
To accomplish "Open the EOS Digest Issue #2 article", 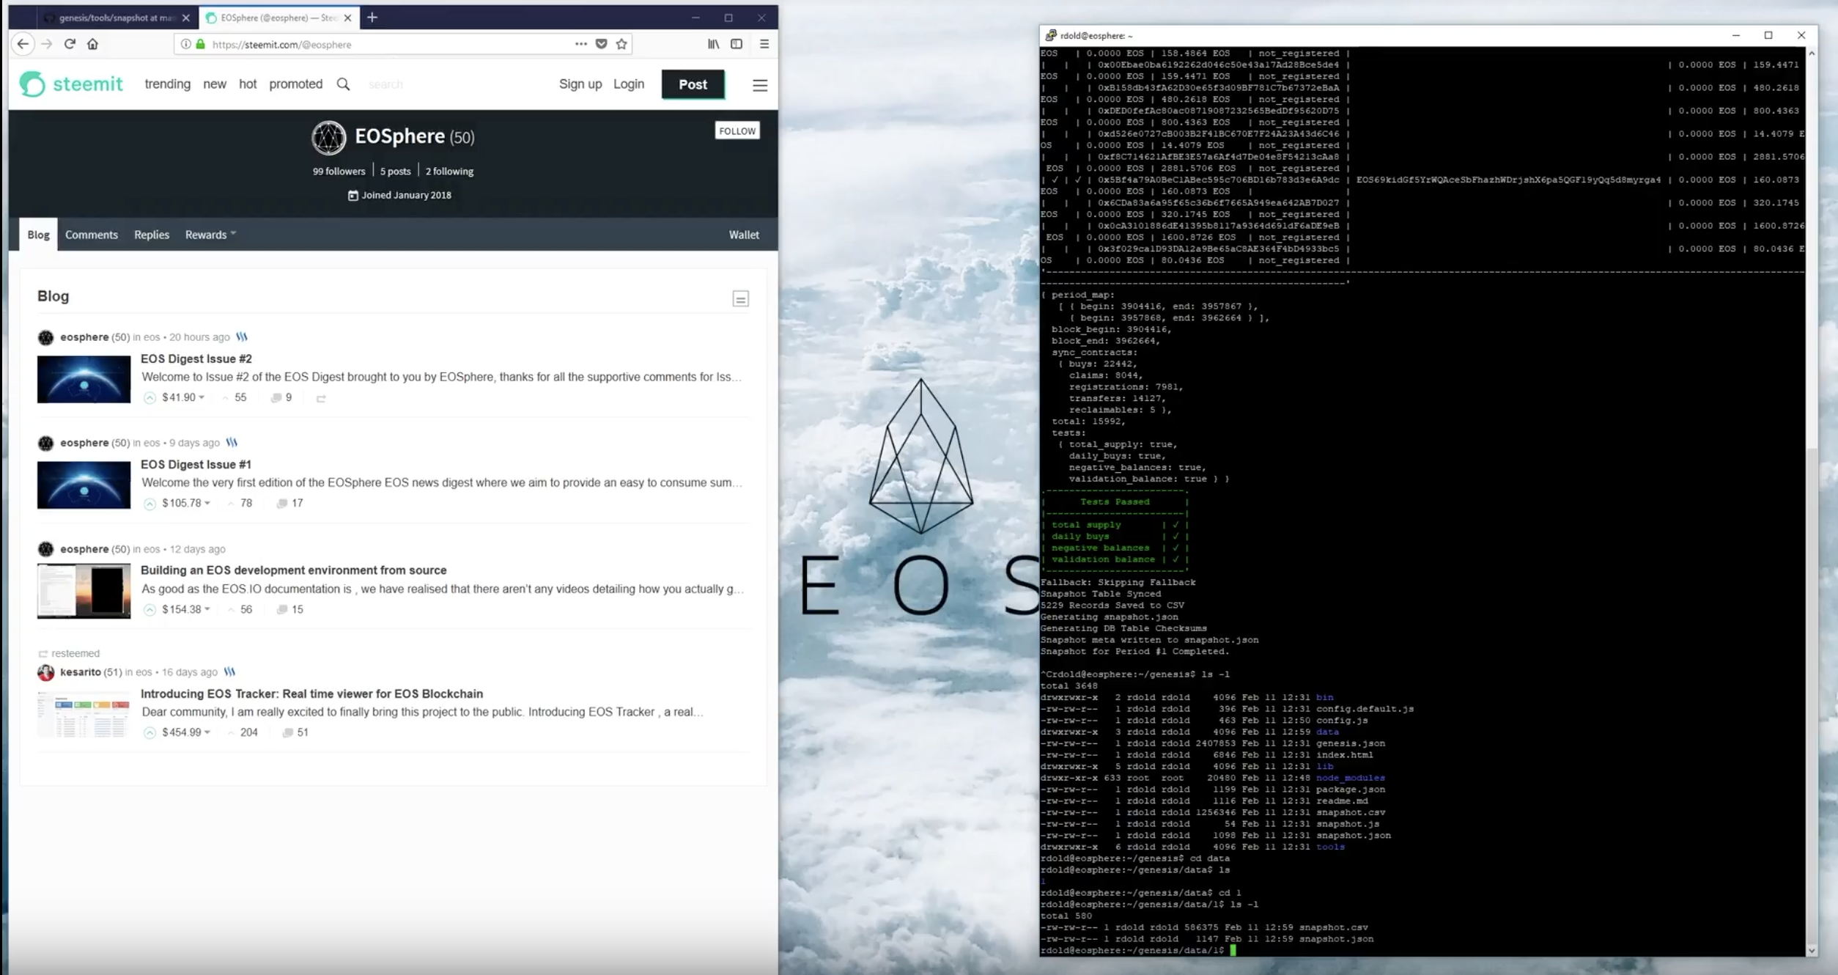I will pos(196,358).
